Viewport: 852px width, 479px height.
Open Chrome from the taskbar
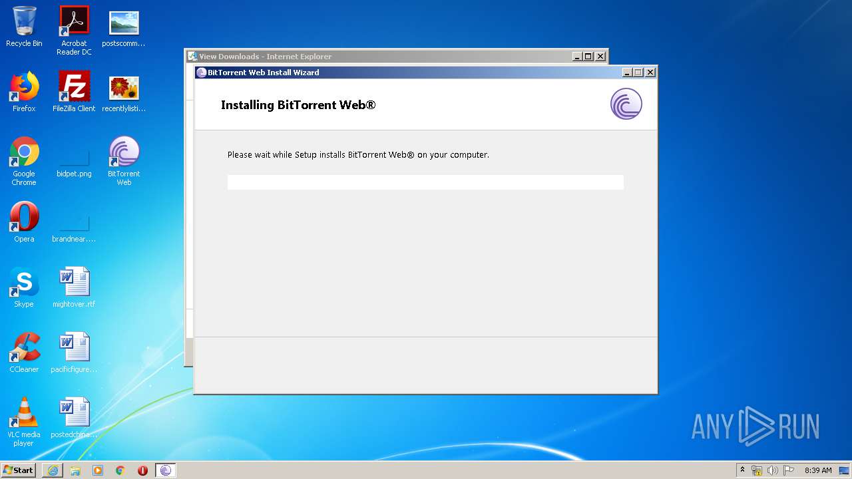point(120,470)
